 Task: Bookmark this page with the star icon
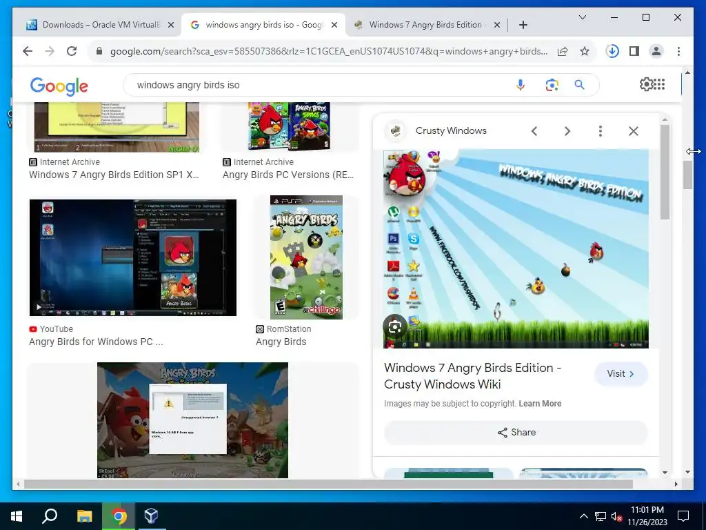coord(585,51)
